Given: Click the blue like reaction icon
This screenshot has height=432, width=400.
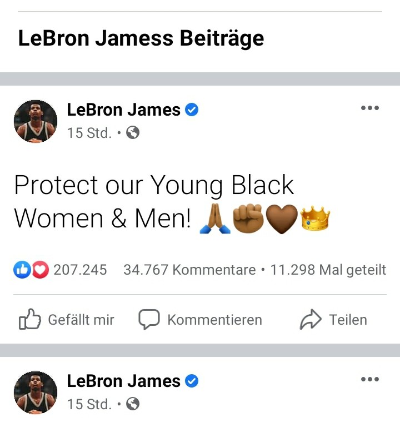Looking at the screenshot, I should (x=22, y=270).
